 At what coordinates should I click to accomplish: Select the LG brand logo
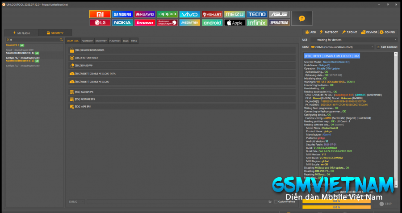click(x=100, y=23)
